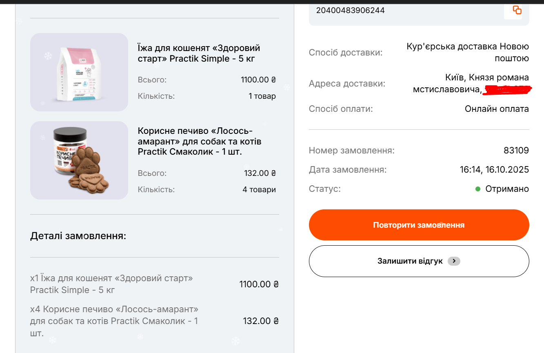Click the x4 Корисне печиво details line
The image size is (544, 353).
click(114, 321)
